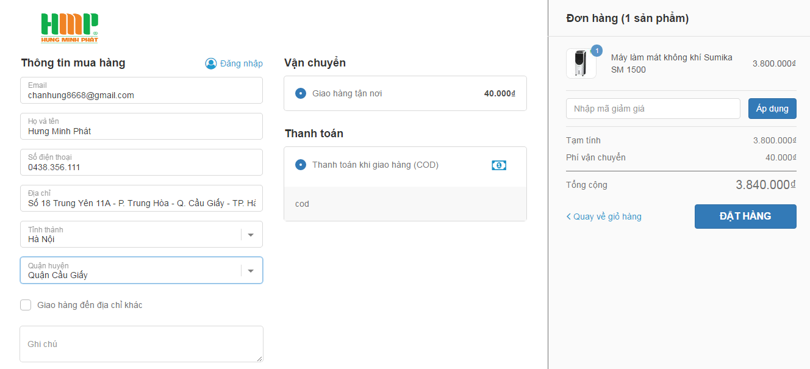Click the Hưng Minh Phát logo
Viewport: 810px width, 369px height.
click(70, 28)
